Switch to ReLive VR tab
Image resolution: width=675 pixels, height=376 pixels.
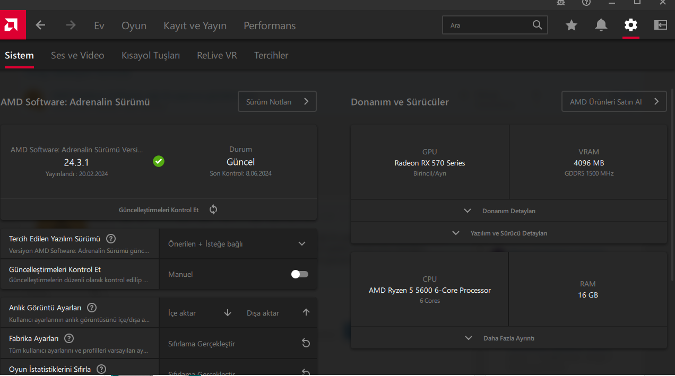pyautogui.click(x=217, y=55)
